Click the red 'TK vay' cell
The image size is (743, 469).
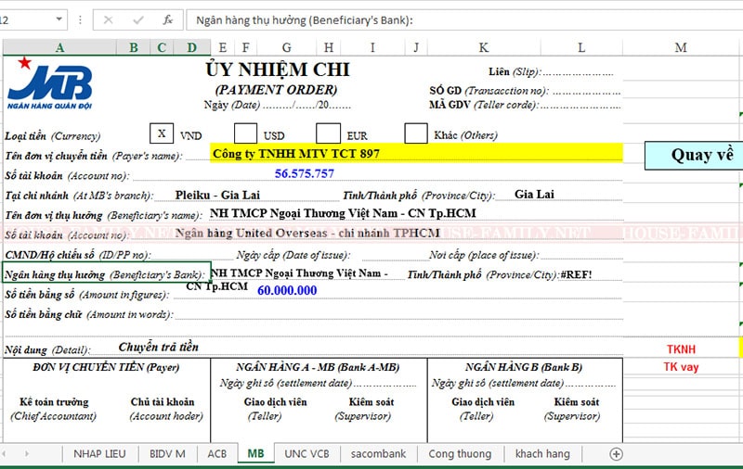point(681,367)
